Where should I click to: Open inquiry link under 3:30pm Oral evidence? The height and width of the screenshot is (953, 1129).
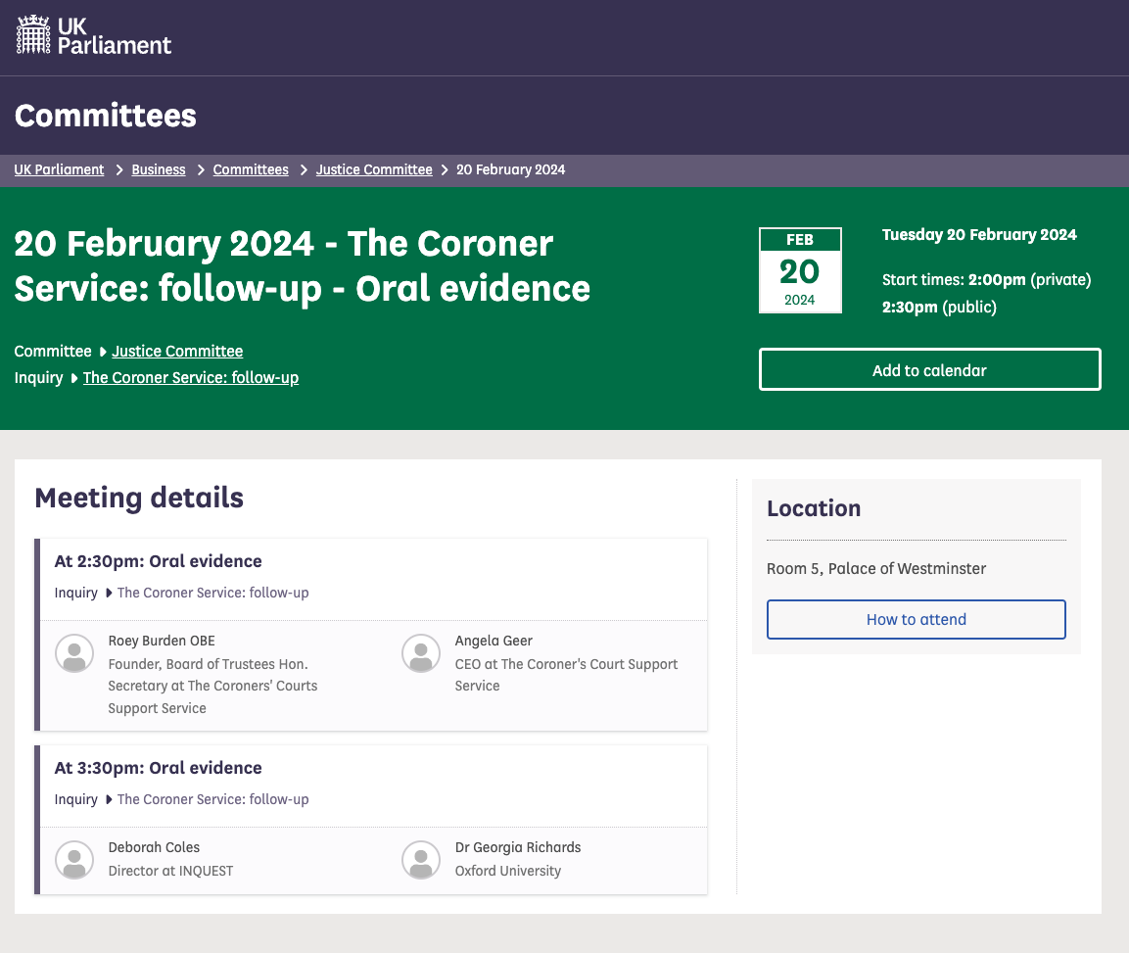[x=213, y=799]
